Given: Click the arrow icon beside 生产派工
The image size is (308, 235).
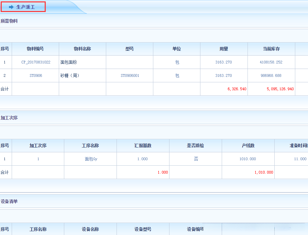Looking at the screenshot, I should [x=11, y=7].
